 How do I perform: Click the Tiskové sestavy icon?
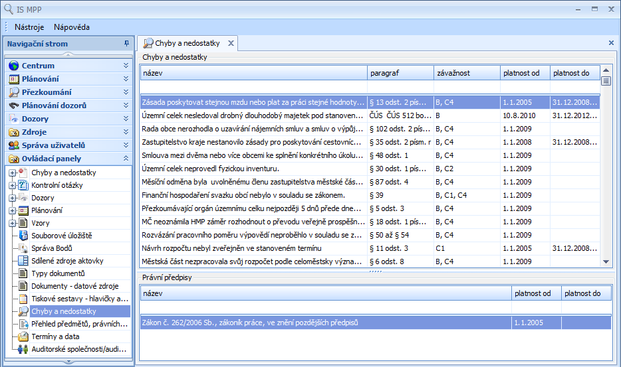click(23, 299)
